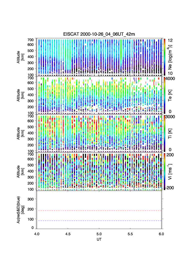Click the 5.0 tick label on UT axis
The width and height of the screenshot is (177, 267).
[x=99, y=234]
